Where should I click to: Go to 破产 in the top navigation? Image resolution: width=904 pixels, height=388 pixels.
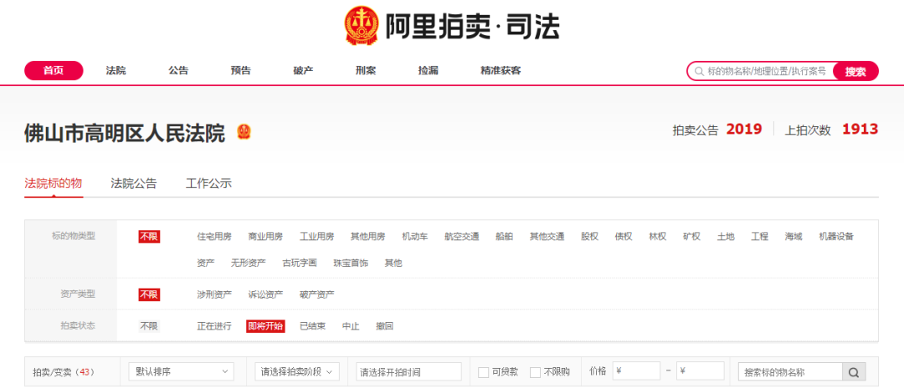click(x=303, y=70)
